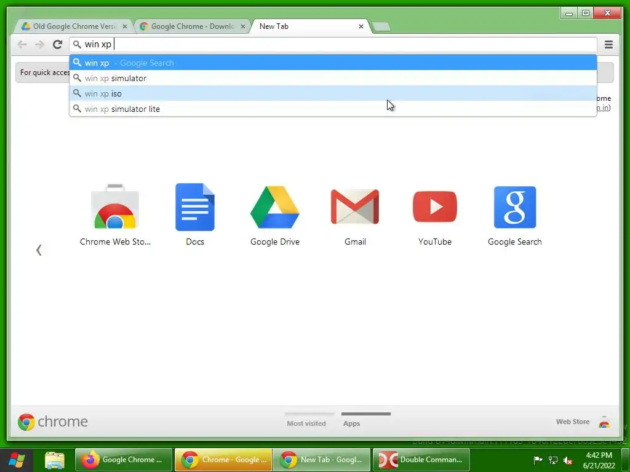
Task: Click the Show desktop strip beside the clock
Action: click(626, 460)
